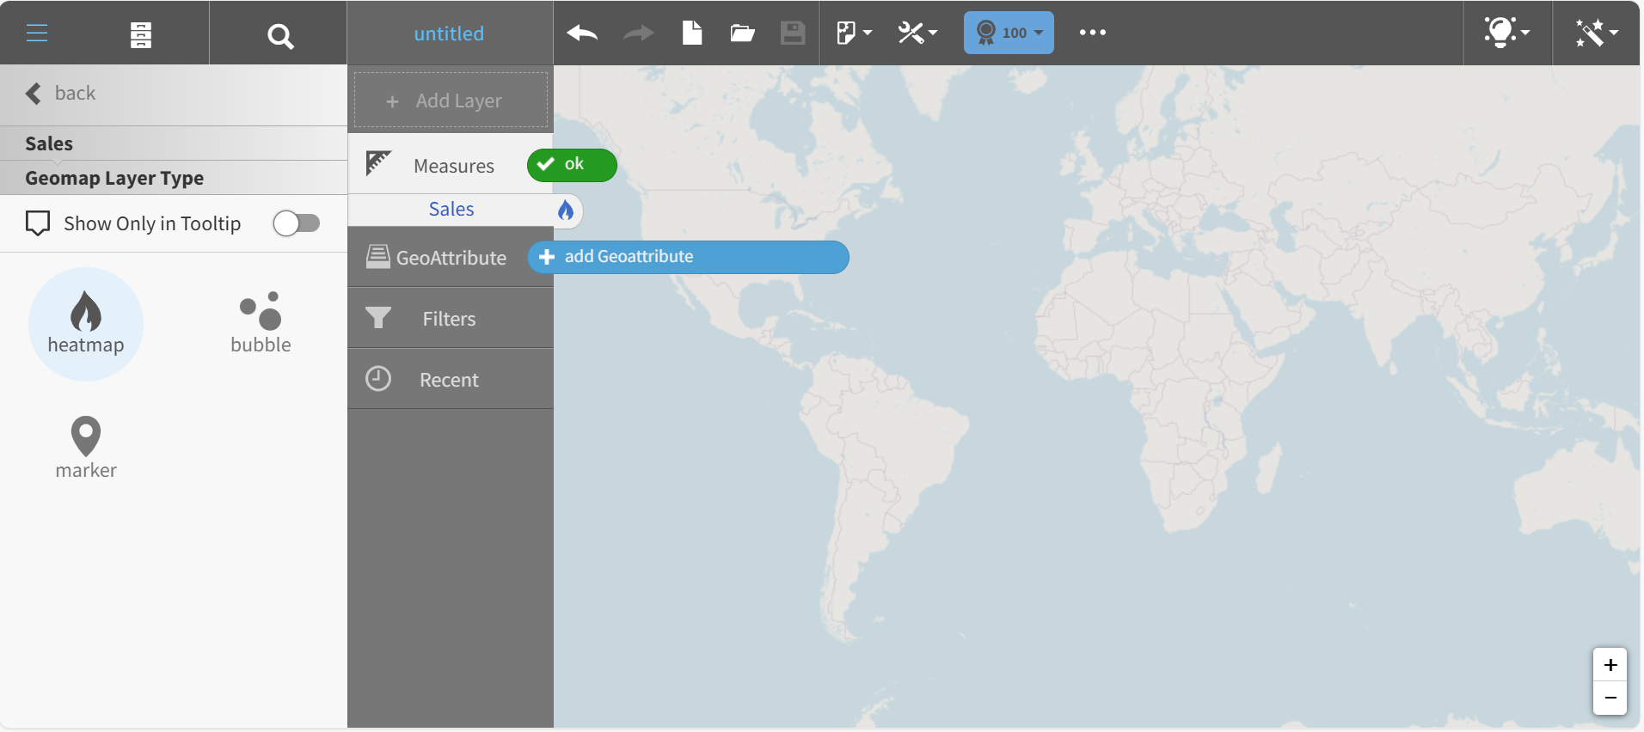Image resolution: width=1644 pixels, height=732 pixels.
Task: Open the Filters section
Action: pos(449,319)
